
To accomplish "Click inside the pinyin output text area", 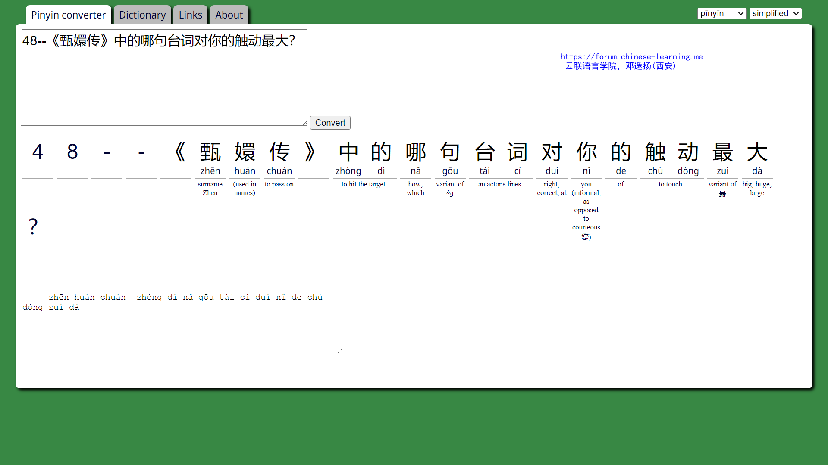I will 182,322.
